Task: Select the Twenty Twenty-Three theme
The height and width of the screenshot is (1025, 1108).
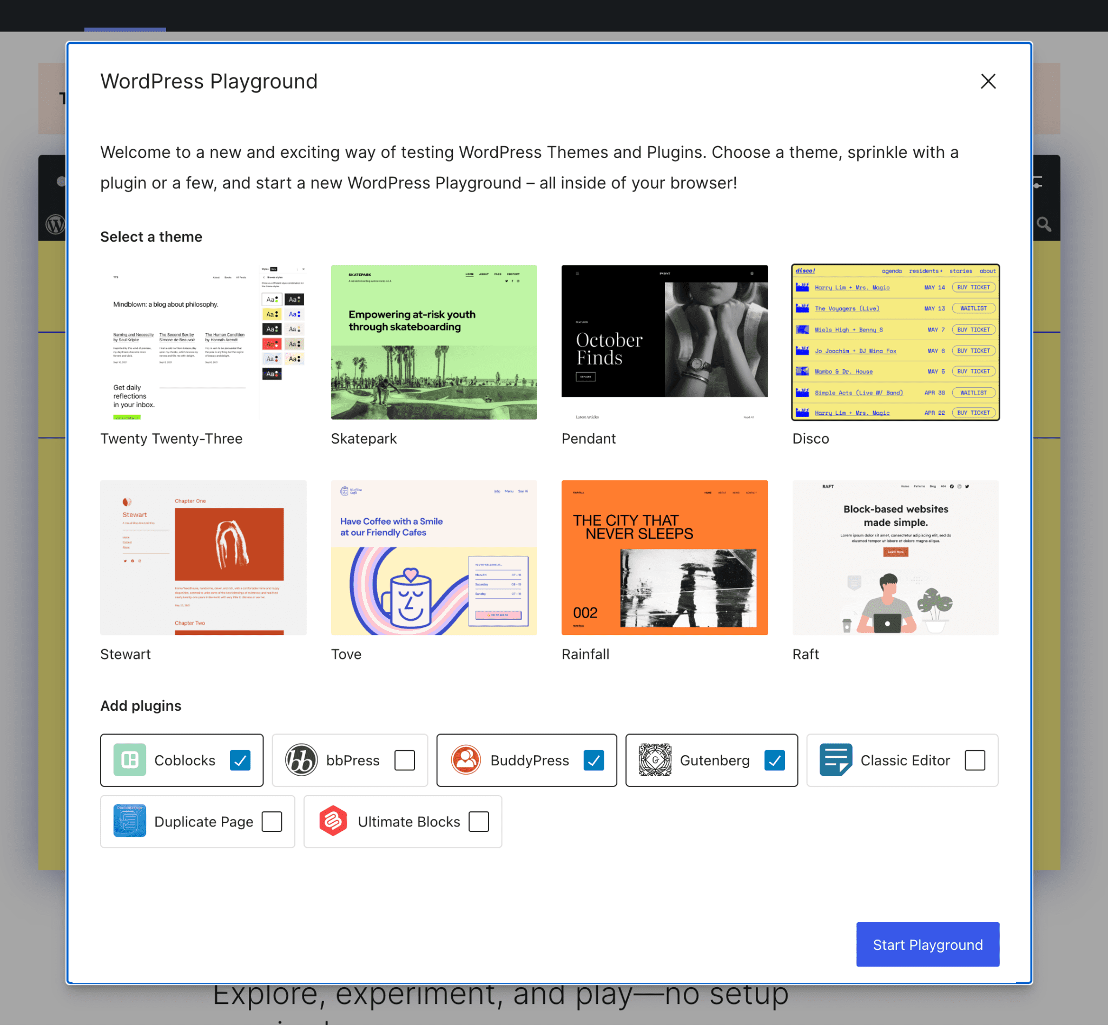Action: pos(203,342)
